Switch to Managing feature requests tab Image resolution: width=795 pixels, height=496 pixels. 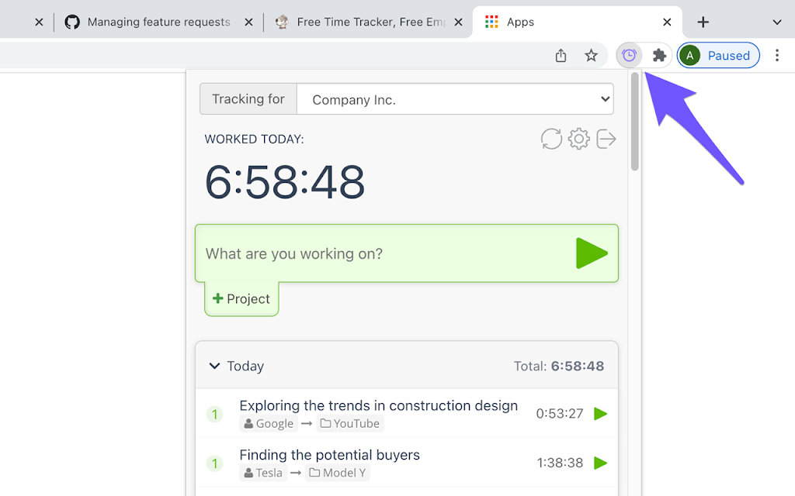coord(158,22)
